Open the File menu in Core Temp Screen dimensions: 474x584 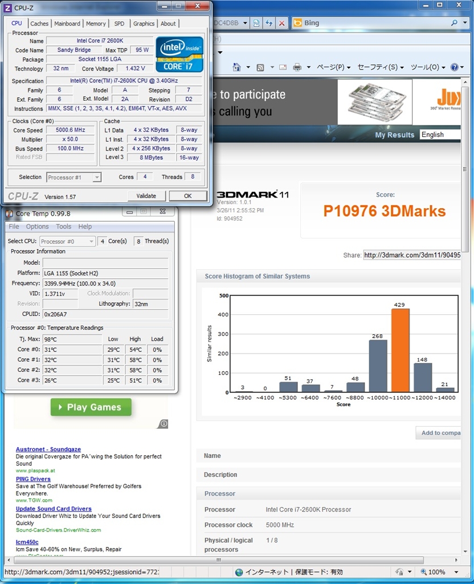click(x=14, y=226)
